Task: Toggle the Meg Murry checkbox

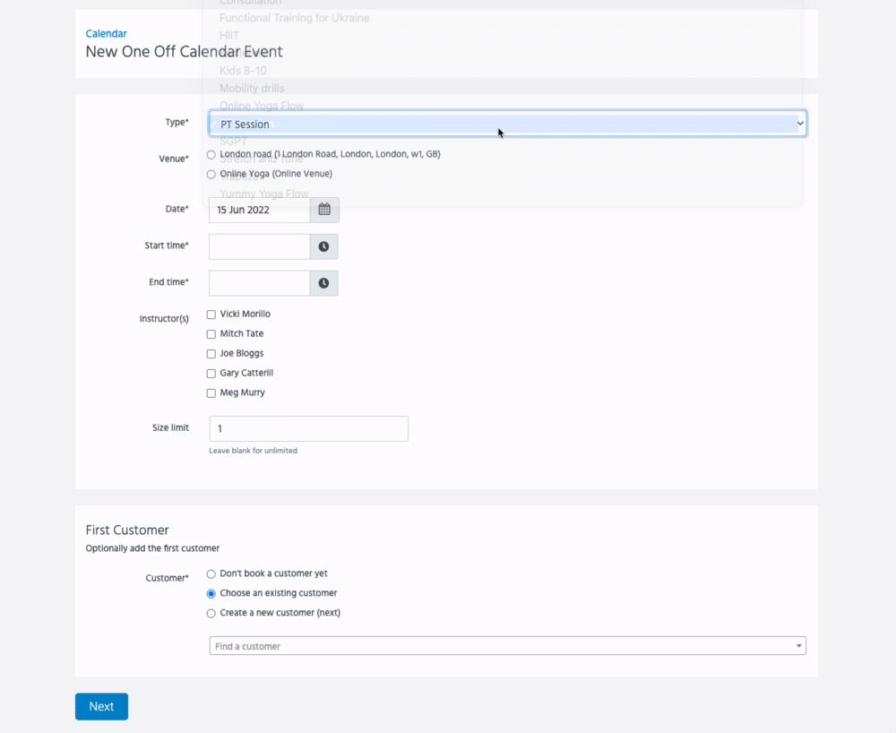Action: 211,393
